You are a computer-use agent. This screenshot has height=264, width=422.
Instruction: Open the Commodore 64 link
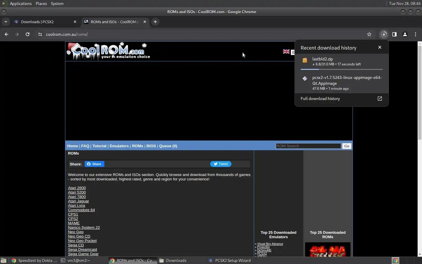81,210
